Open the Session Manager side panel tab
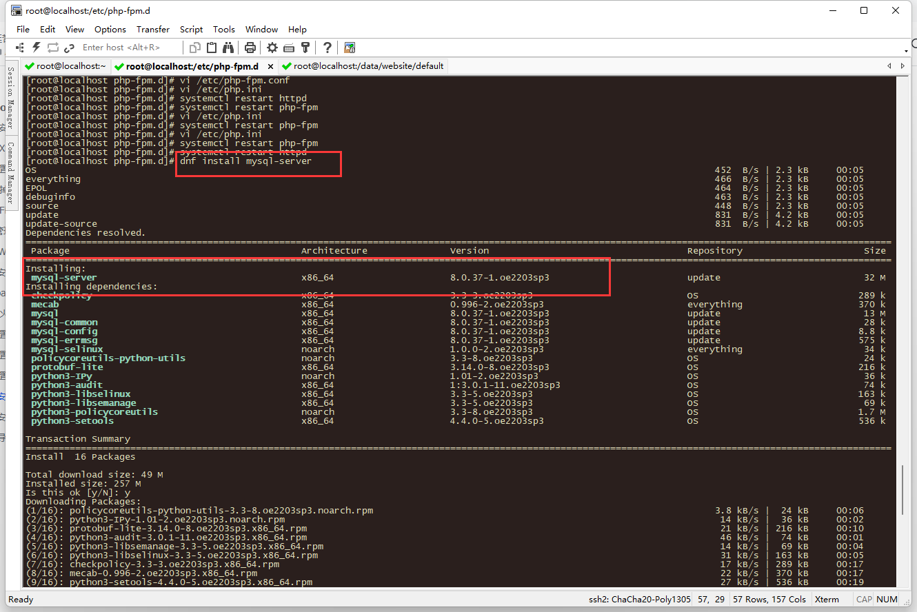917x612 pixels. (10, 99)
